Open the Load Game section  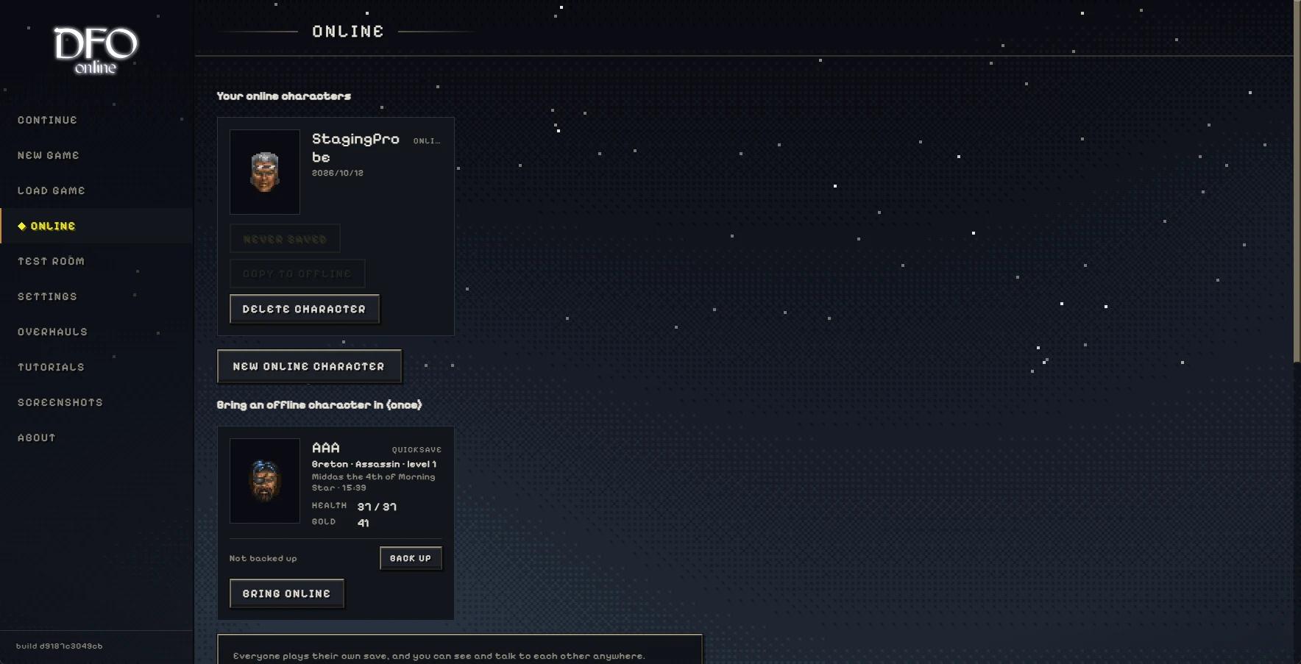click(x=52, y=190)
